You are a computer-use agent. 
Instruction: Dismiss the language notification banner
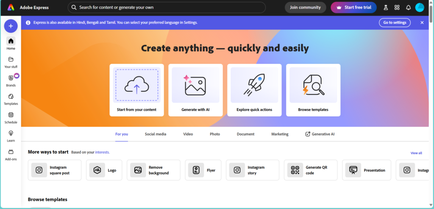422,22
